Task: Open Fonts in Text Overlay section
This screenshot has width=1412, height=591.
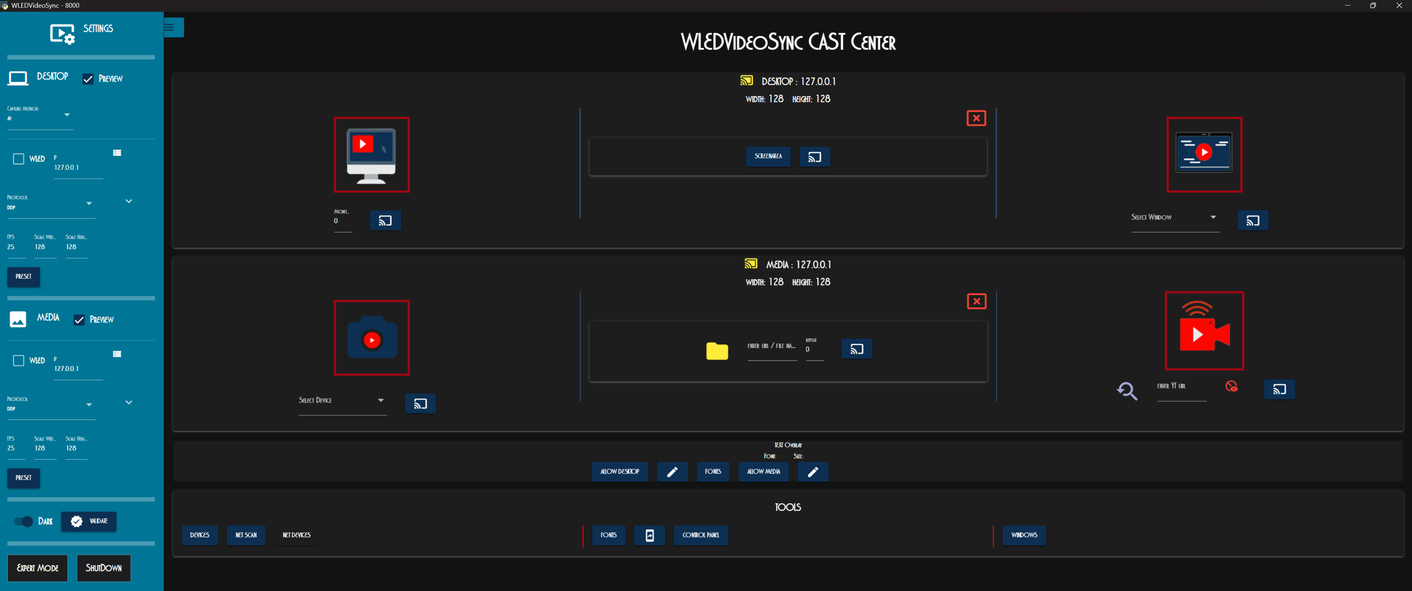Action: (712, 471)
